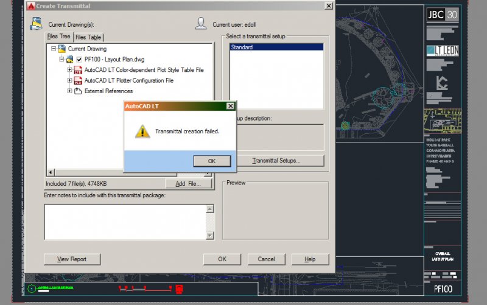Image resolution: width=487 pixels, height=305 pixels.
Task: Close the AutoCAD LT error popup
Action: click(231, 106)
